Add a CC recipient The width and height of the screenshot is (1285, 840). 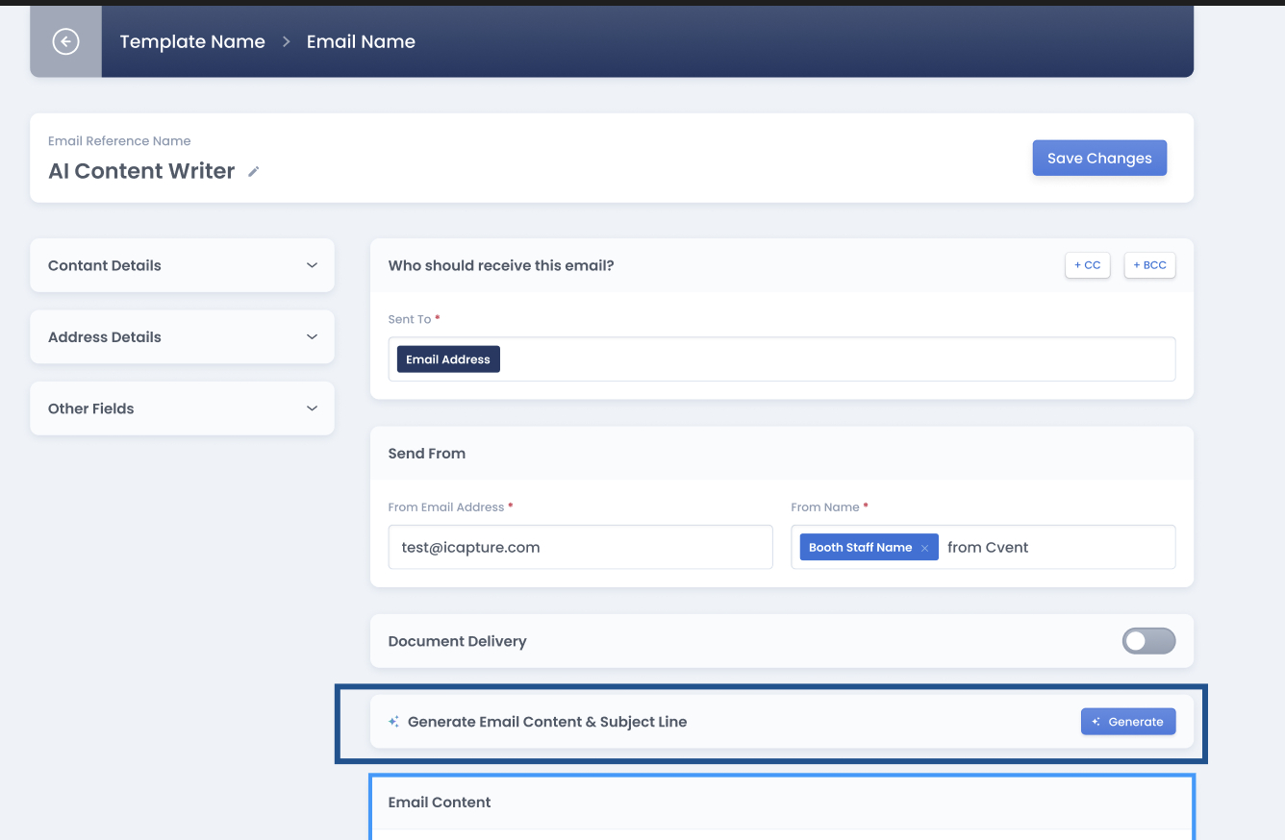[1088, 265]
